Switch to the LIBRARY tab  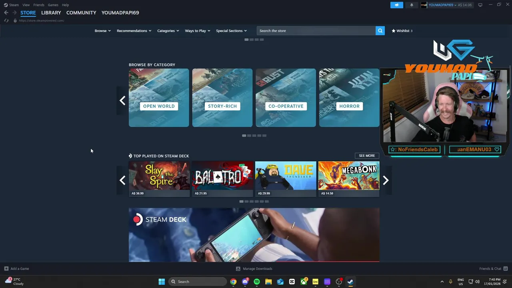pos(51,13)
